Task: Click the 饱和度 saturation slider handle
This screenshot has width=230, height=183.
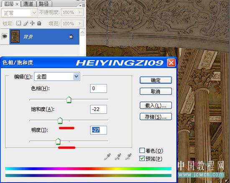Action: click(x=60, y=121)
